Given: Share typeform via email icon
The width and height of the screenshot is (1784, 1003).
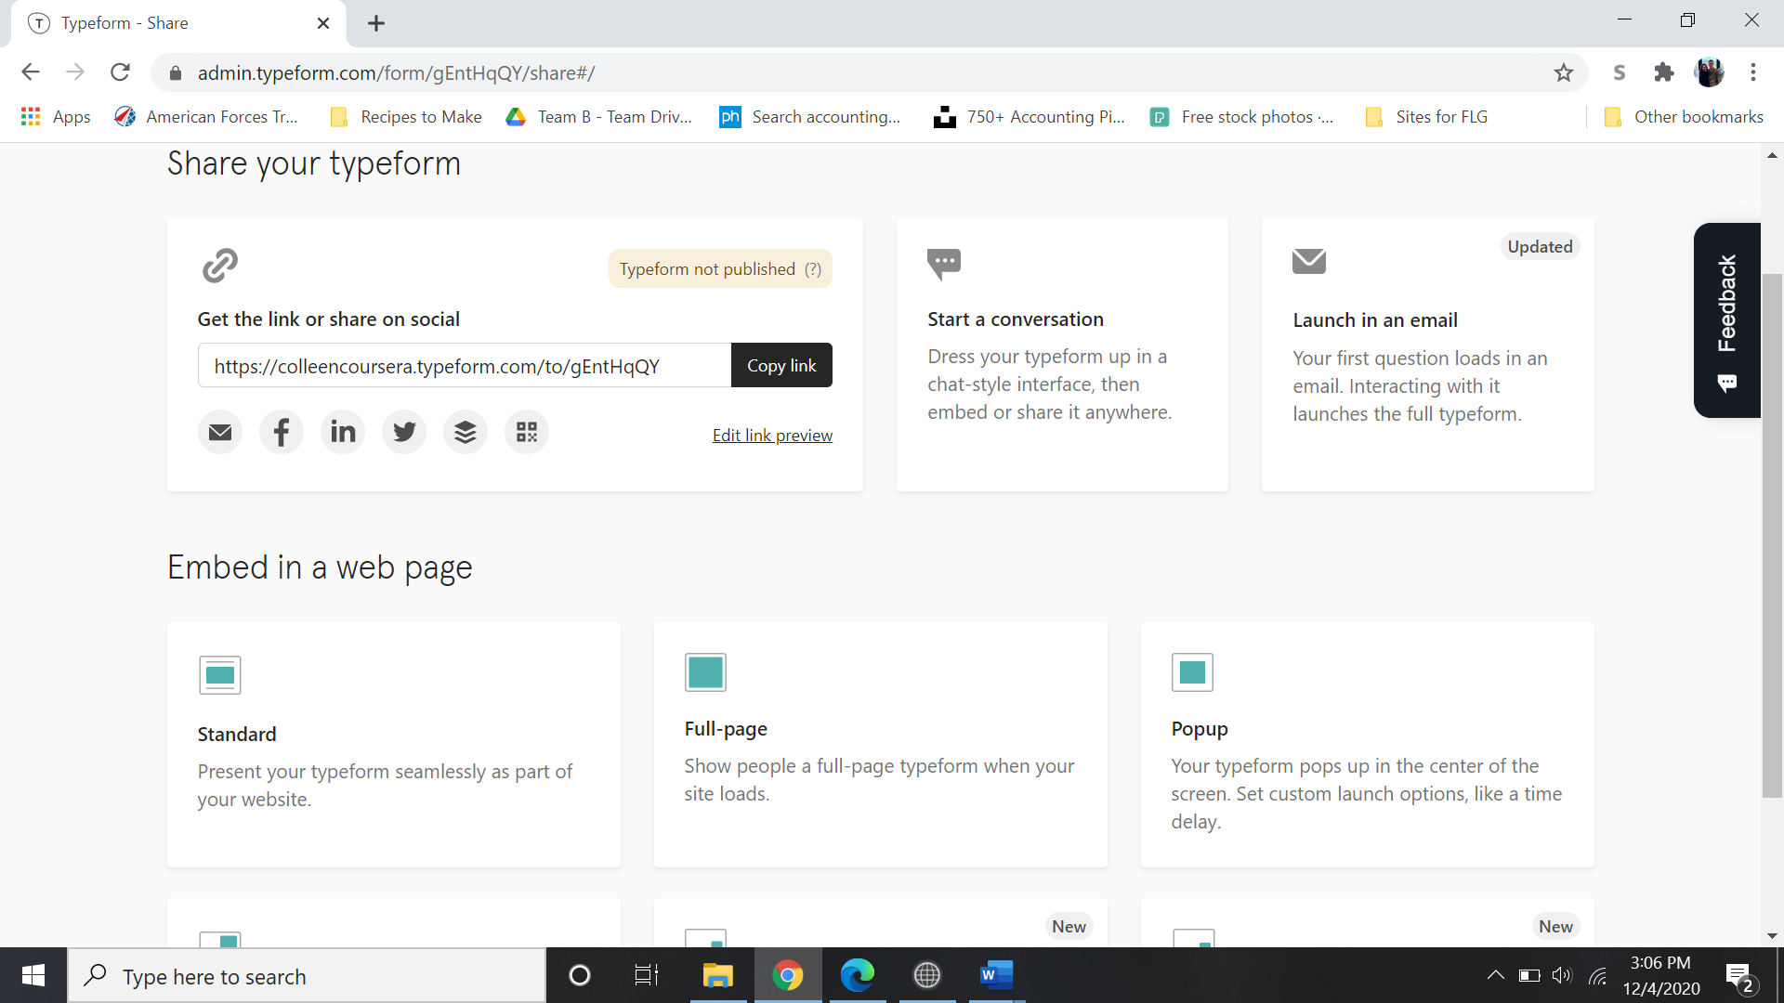Looking at the screenshot, I should click(220, 432).
